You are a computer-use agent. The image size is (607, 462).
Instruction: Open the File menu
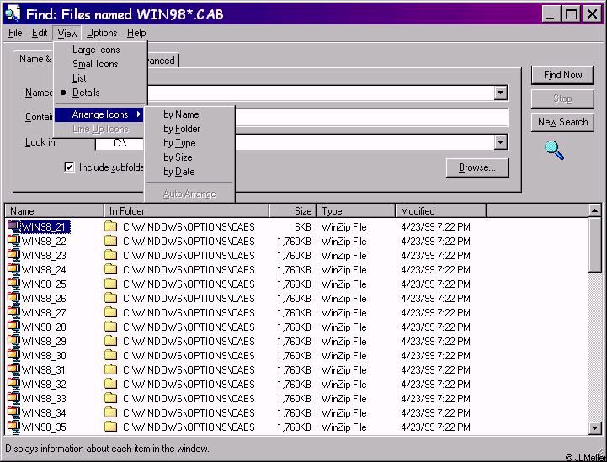click(x=15, y=33)
